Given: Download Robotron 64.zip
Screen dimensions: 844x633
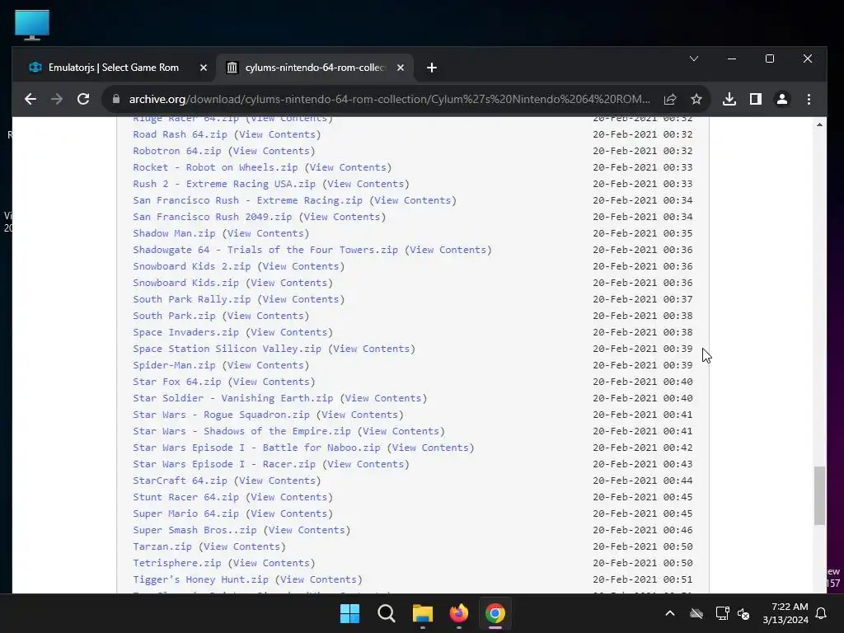Looking at the screenshot, I should coord(177,151).
